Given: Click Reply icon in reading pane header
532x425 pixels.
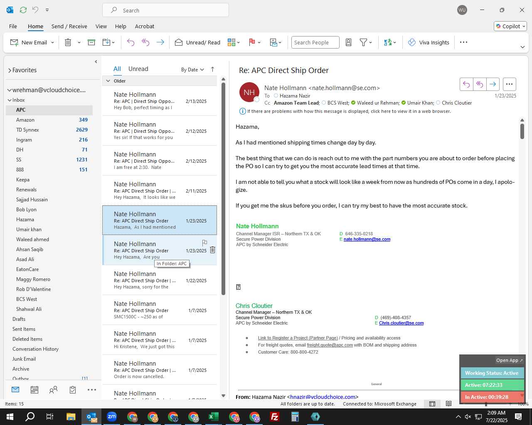Looking at the screenshot, I should [x=466, y=84].
